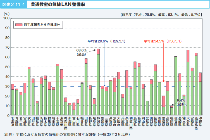Click the chart title 普通教室の無線LAN整備率
Image resolution: width=210 pixels, height=140 pixels.
click(x=58, y=4)
